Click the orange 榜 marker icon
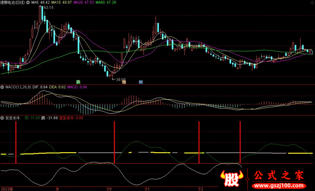Viewport: 315px width, 191px height. 124,82
